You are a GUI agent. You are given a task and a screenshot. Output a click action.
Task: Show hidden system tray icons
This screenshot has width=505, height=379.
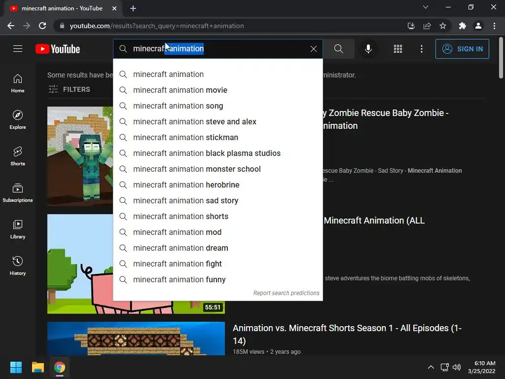pos(431,367)
